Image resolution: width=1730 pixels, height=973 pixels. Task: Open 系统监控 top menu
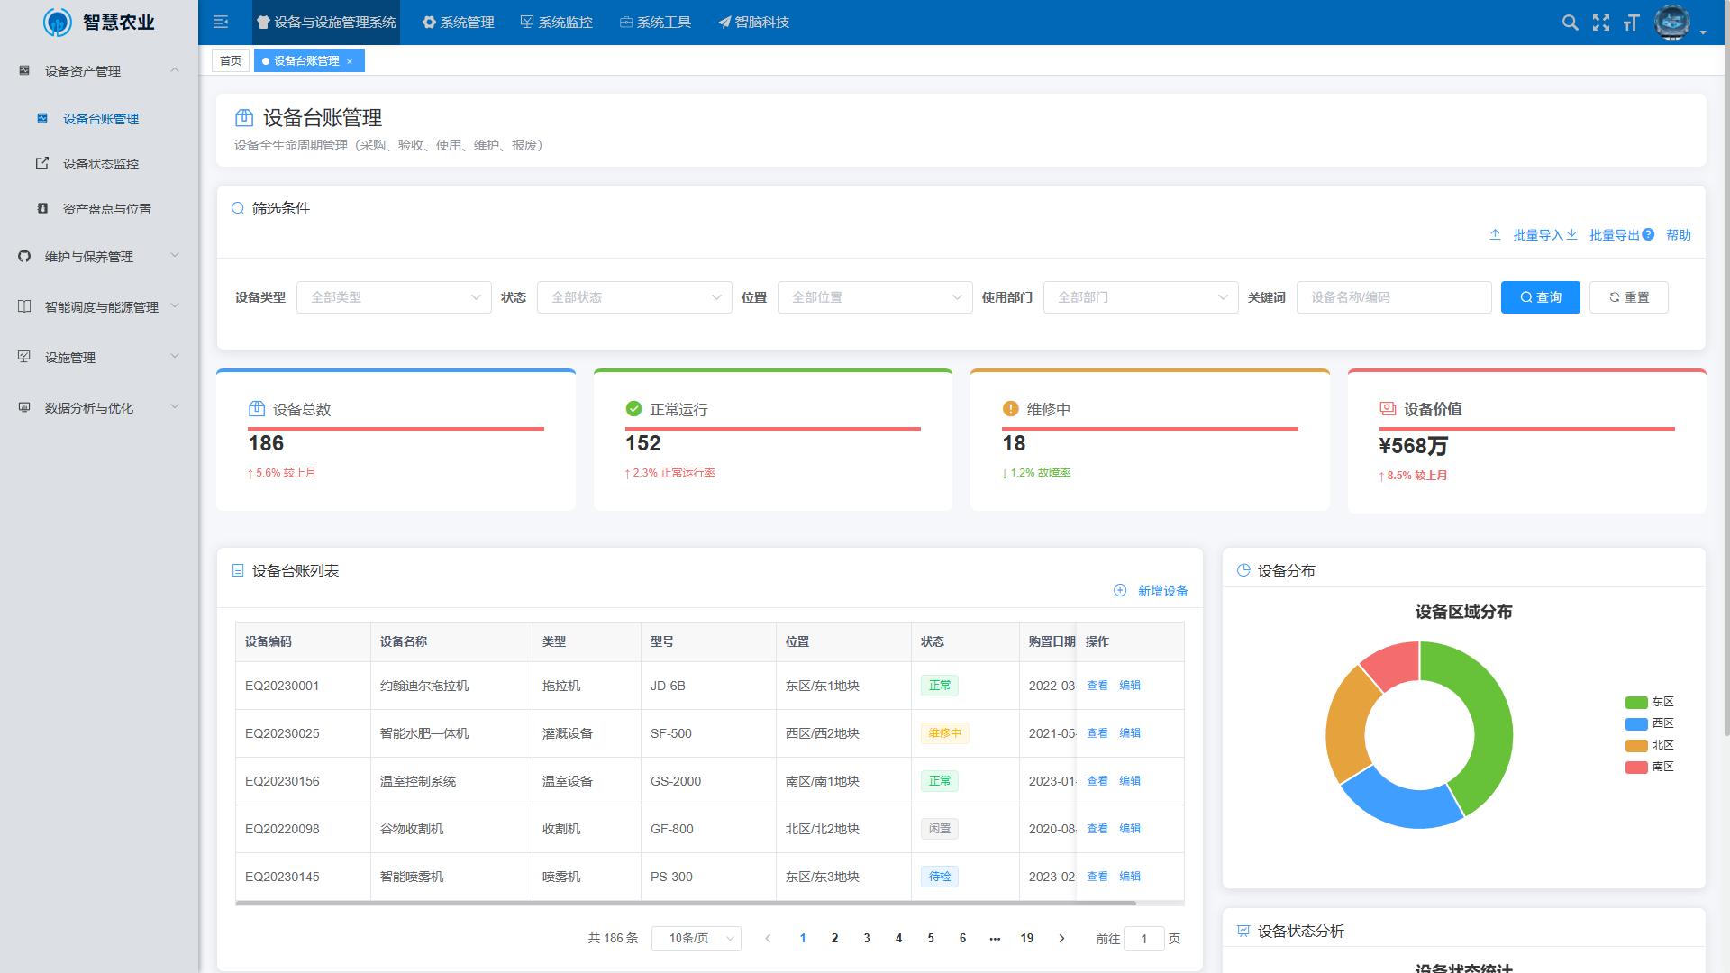pos(557,22)
